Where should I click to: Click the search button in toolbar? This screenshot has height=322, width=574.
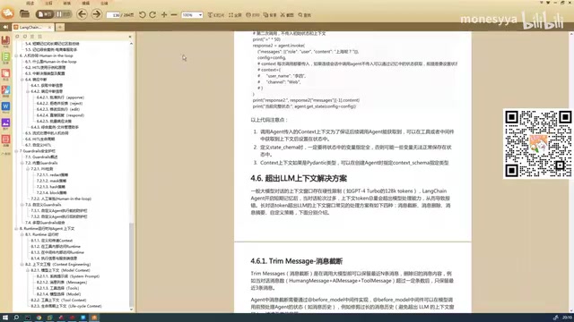click(304, 15)
